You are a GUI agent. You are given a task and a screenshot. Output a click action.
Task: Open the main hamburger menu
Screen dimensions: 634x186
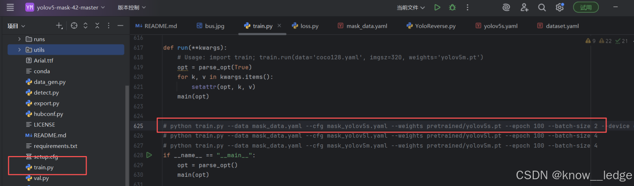pos(10,7)
